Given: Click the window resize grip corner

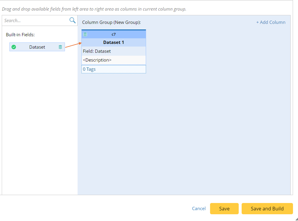Looking at the screenshot, I should coord(296,219).
